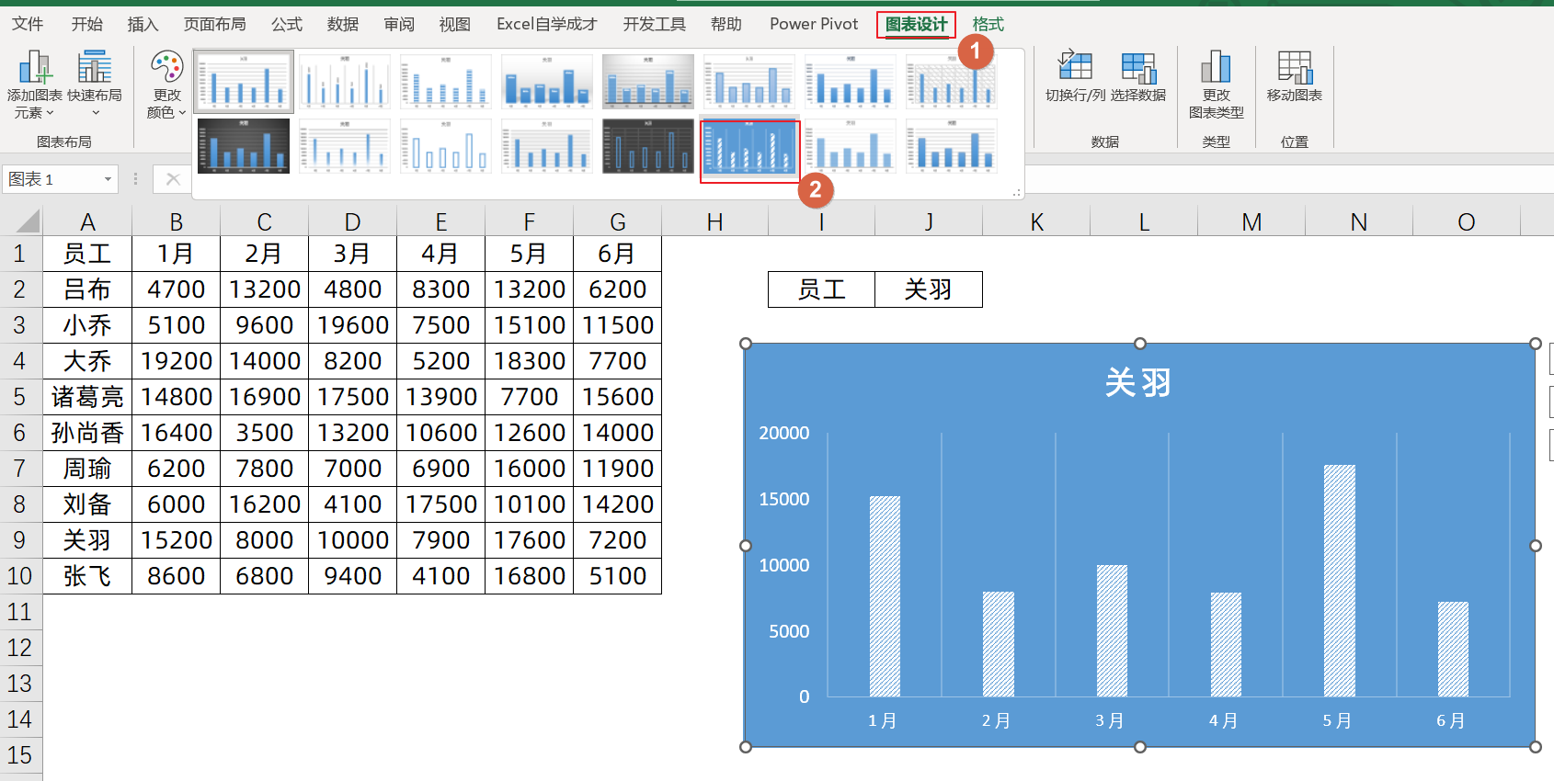Click cell I2 labeled 员工
The image size is (1554, 781).
[821, 289]
